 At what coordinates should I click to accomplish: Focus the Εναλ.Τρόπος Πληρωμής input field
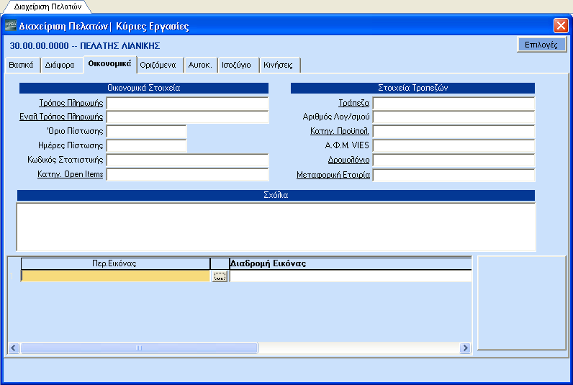187,117
